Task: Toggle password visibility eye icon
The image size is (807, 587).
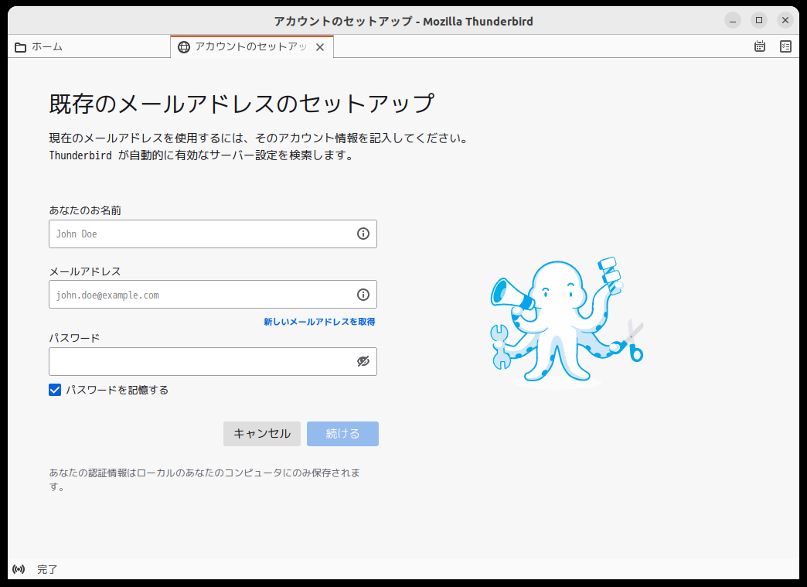Action: click(x=363, y=361)
